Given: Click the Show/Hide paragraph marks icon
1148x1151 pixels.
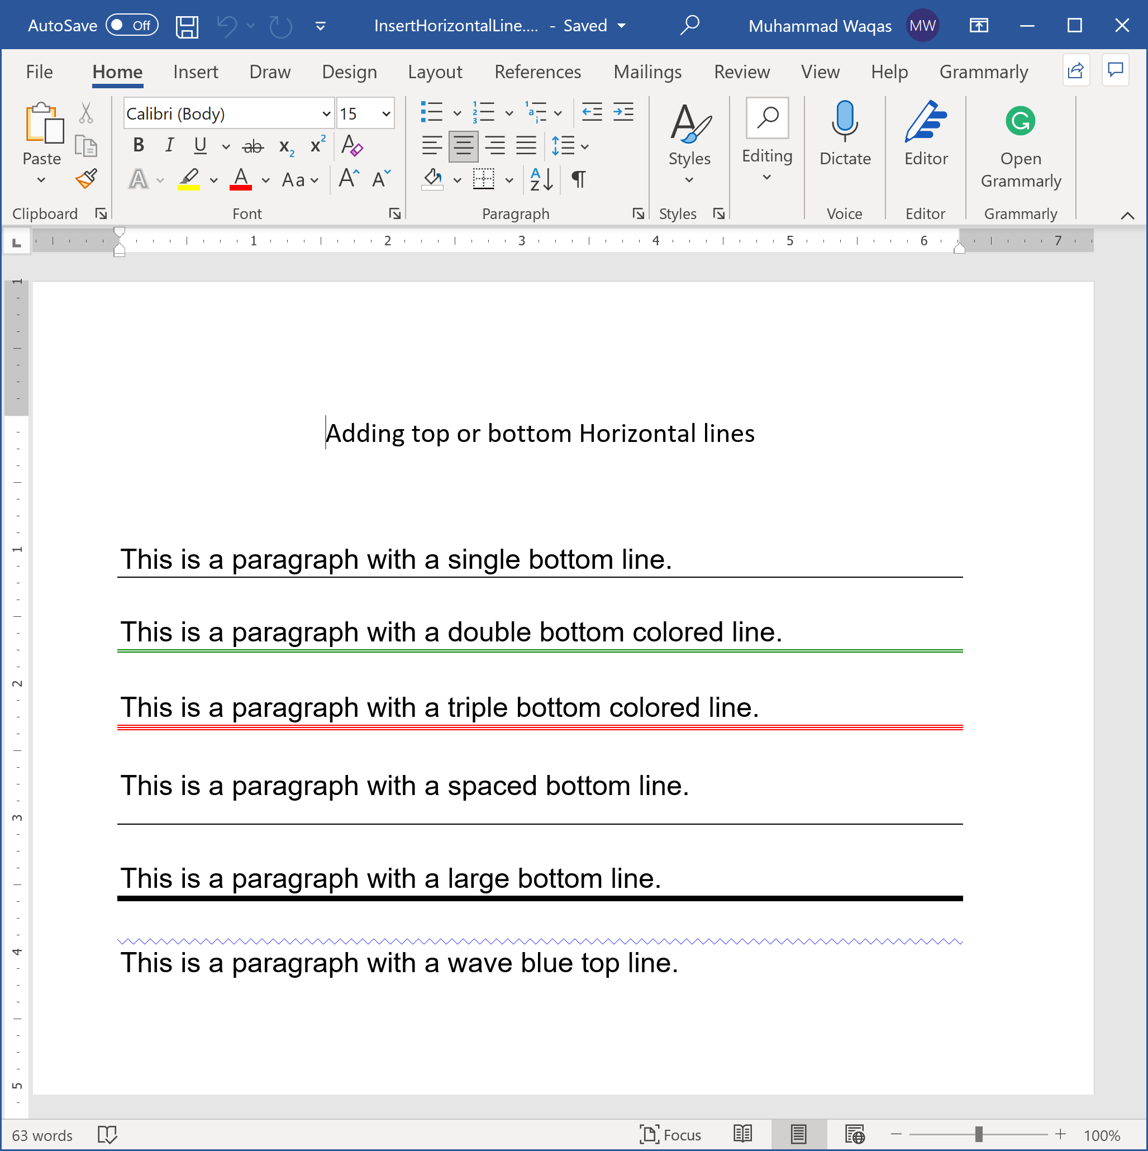Looking at the screenshot, I should click(x=578, y=179).
